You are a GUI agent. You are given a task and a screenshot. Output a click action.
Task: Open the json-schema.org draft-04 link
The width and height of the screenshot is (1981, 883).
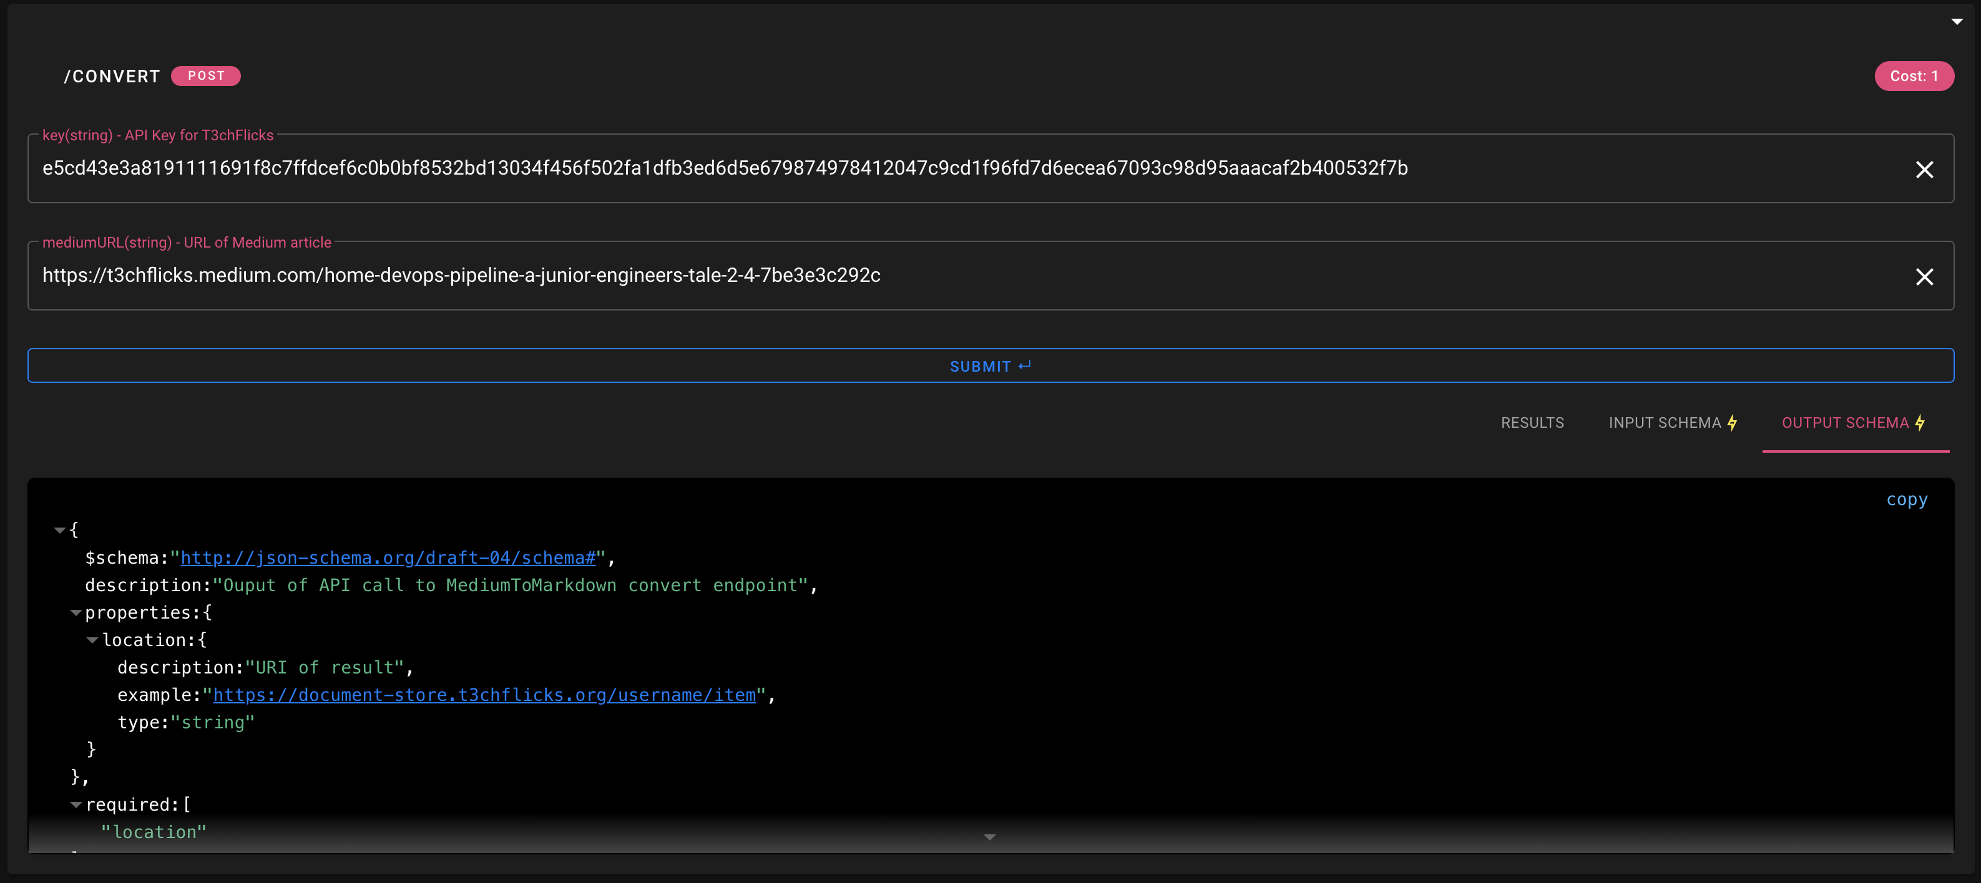coord(388,558)
